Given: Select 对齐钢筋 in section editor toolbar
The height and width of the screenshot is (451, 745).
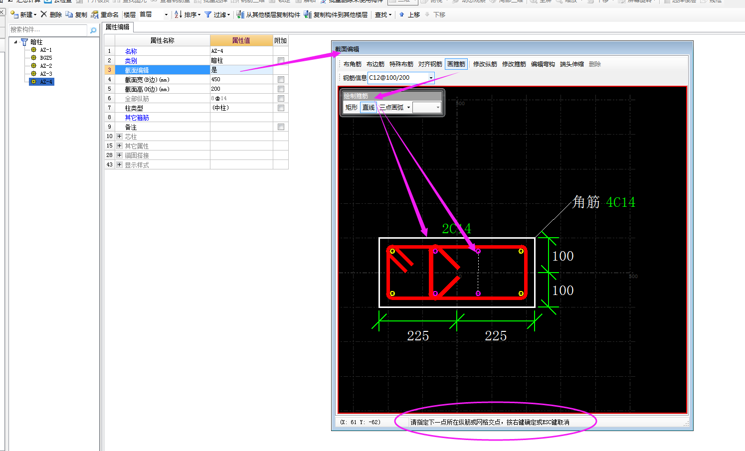Looking at the screenshot, I should click(430, 64).
